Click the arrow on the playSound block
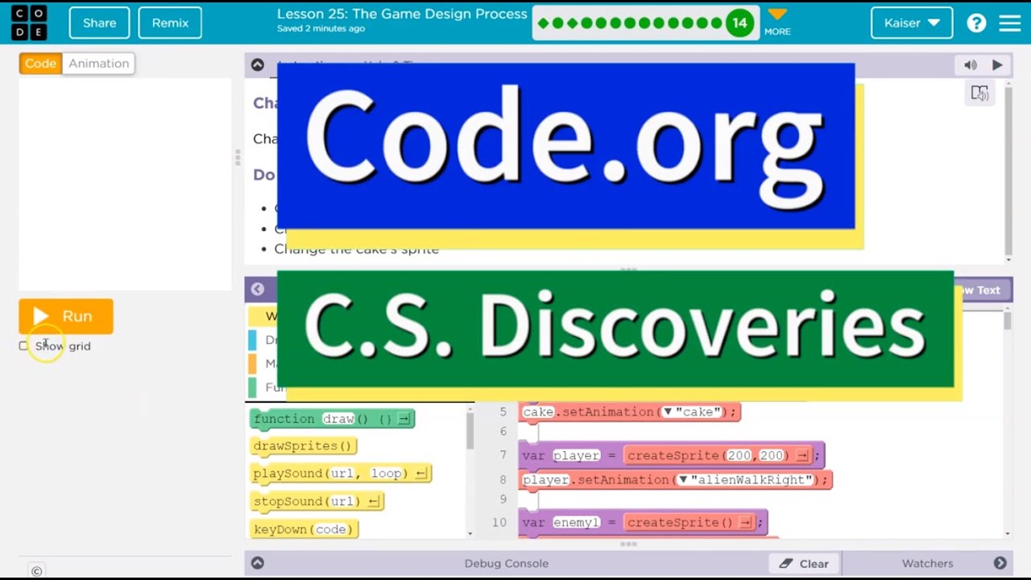The height and width of the screenshot is (580, 1031). [420, 474]
